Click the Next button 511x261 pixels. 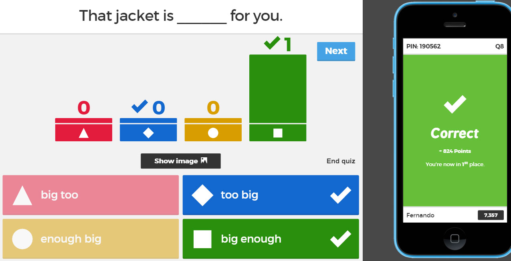click(x=336, y=51)
